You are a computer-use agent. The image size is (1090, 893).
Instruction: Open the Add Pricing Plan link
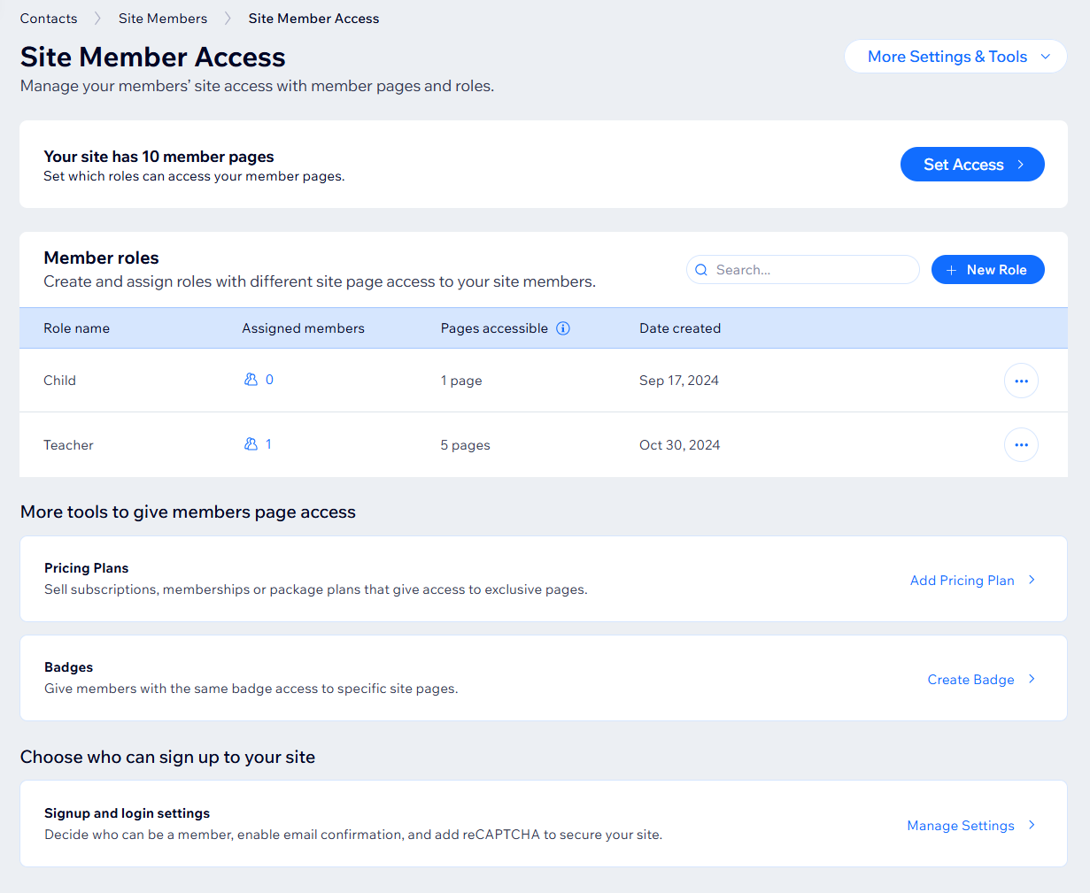tap(962, 581)
